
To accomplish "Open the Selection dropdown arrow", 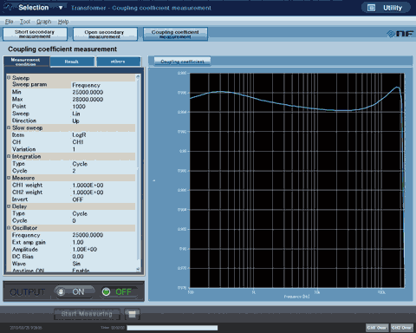I will coord(61,8).
